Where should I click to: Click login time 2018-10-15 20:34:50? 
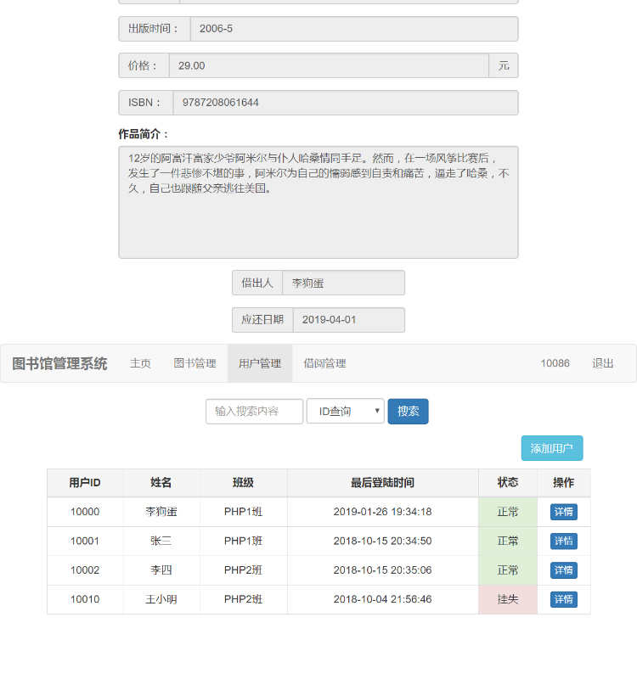point(383,541)
